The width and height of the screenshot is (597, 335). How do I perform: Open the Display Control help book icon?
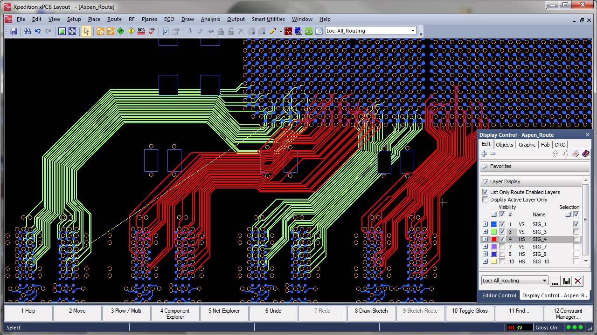point(586,154)
